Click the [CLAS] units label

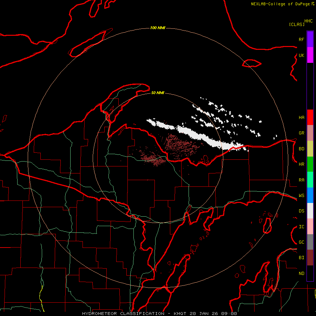[297, 24]
